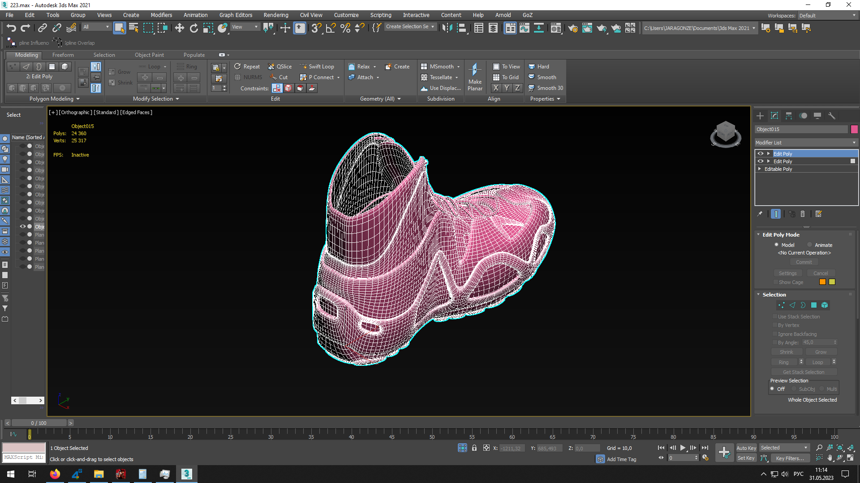
Task: Undo the last action
Action: coord(11,28)
